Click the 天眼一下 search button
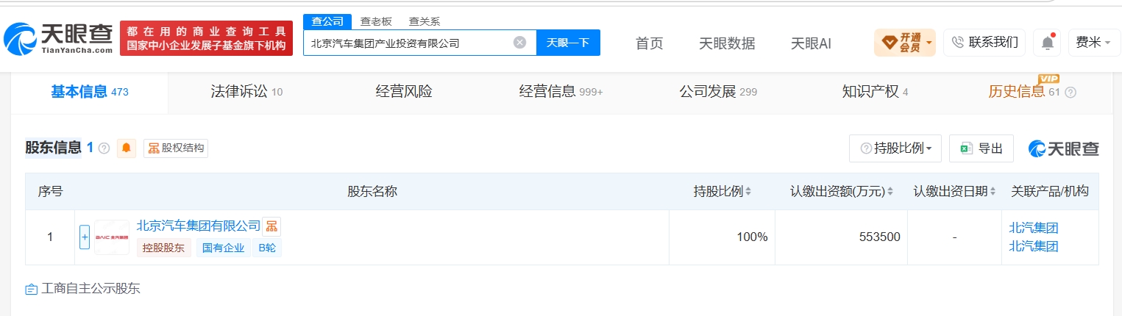The width and height of the screenshot is (1122, 316). coord(568,43)
